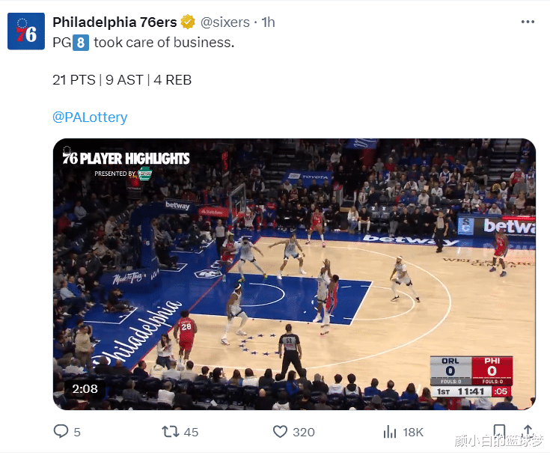Click the 320 likes count
Viewport: 550px width, 455px height.
(x=304, y=432)
